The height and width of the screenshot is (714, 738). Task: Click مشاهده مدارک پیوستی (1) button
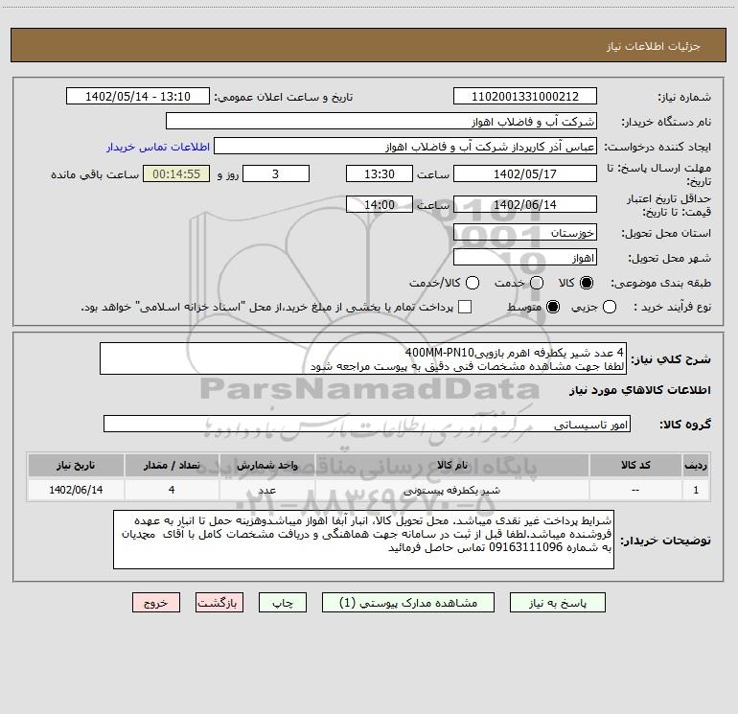tap(408, 603)
